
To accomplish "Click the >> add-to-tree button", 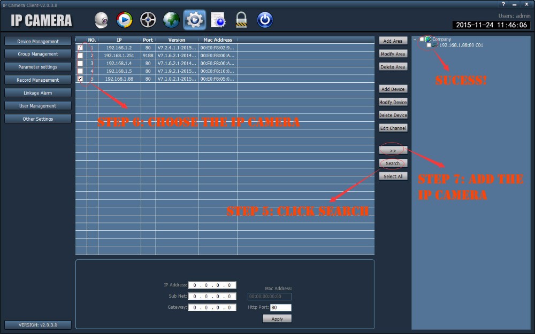I will (393, 150).
